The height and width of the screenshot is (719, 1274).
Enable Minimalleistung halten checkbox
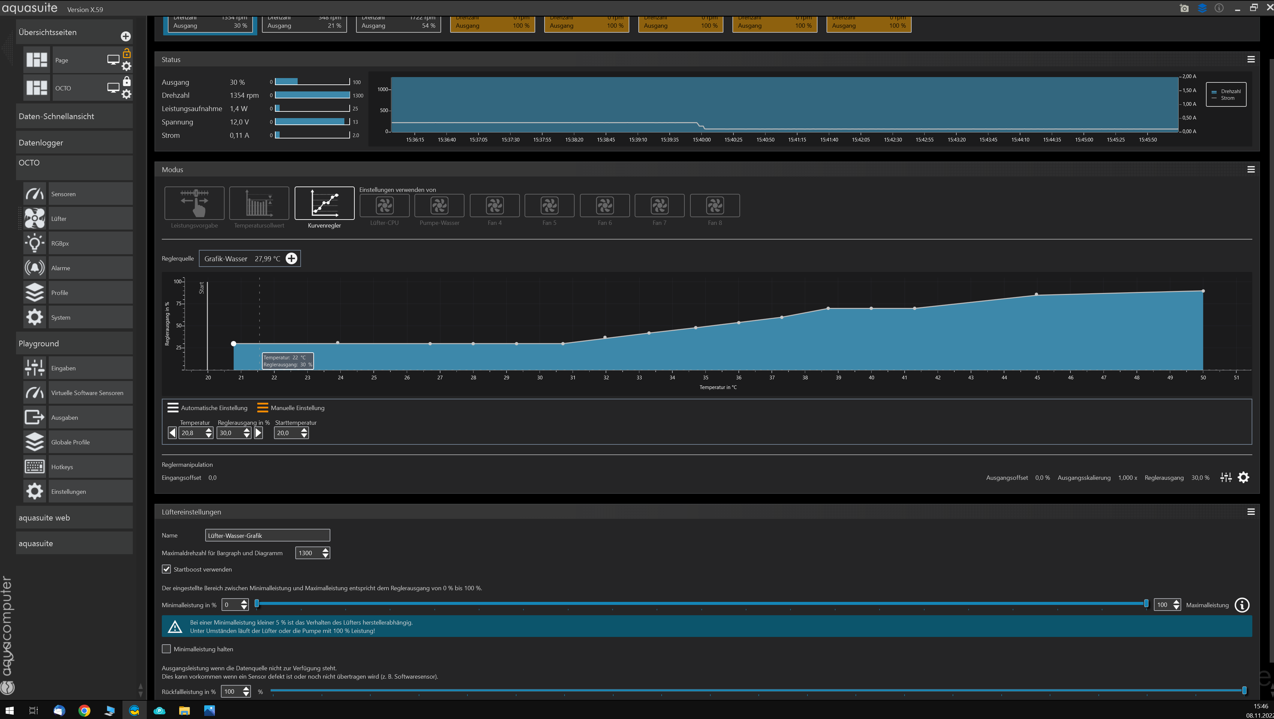point(167,649)
